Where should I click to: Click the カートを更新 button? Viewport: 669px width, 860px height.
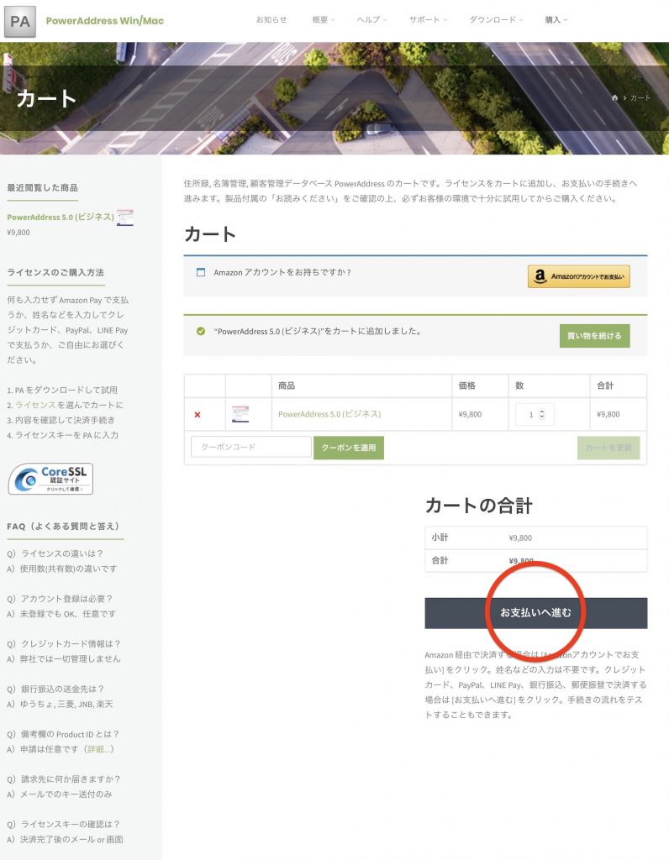[x=608, y=448]
